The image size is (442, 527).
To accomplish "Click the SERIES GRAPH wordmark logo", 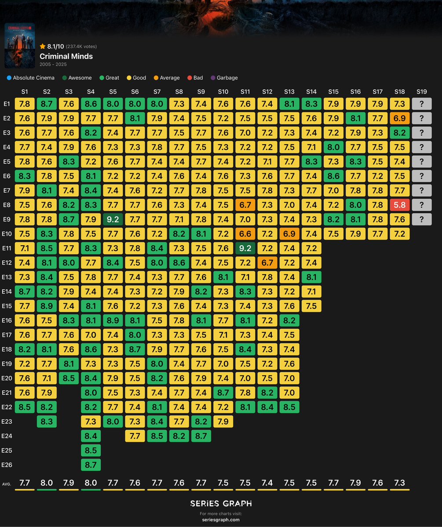I will (x=221, y=503).
